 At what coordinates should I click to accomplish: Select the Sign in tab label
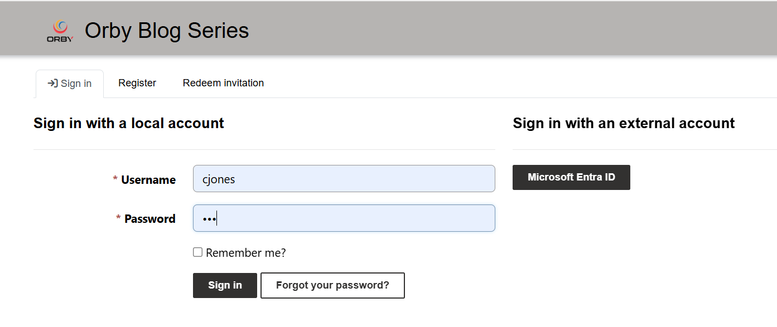(76, 84)
